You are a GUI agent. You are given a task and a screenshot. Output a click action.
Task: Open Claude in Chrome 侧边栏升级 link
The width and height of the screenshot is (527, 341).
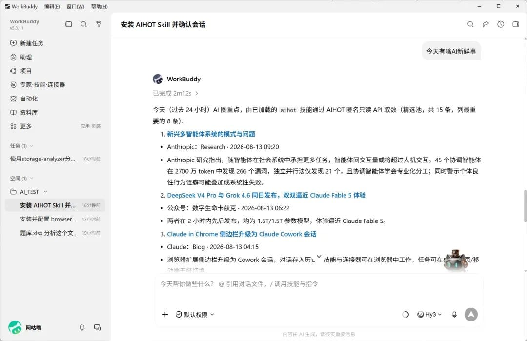(242, 234)
